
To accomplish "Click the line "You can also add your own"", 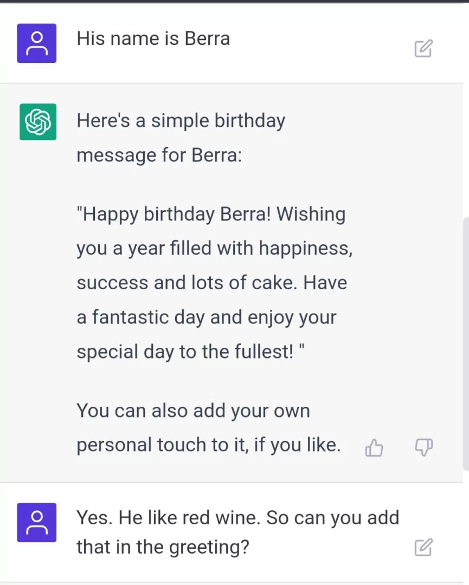I will pos(193,411).
